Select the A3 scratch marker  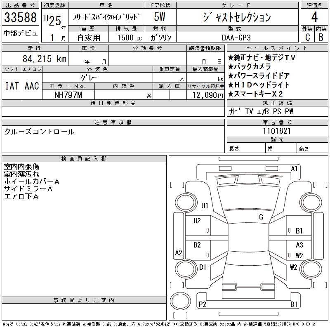[x=299, y=245]
